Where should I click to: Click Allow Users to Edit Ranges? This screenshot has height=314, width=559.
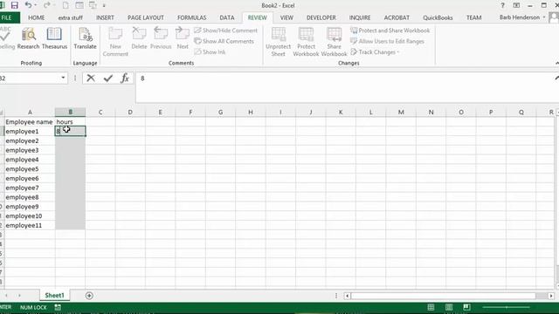point(387,41)
